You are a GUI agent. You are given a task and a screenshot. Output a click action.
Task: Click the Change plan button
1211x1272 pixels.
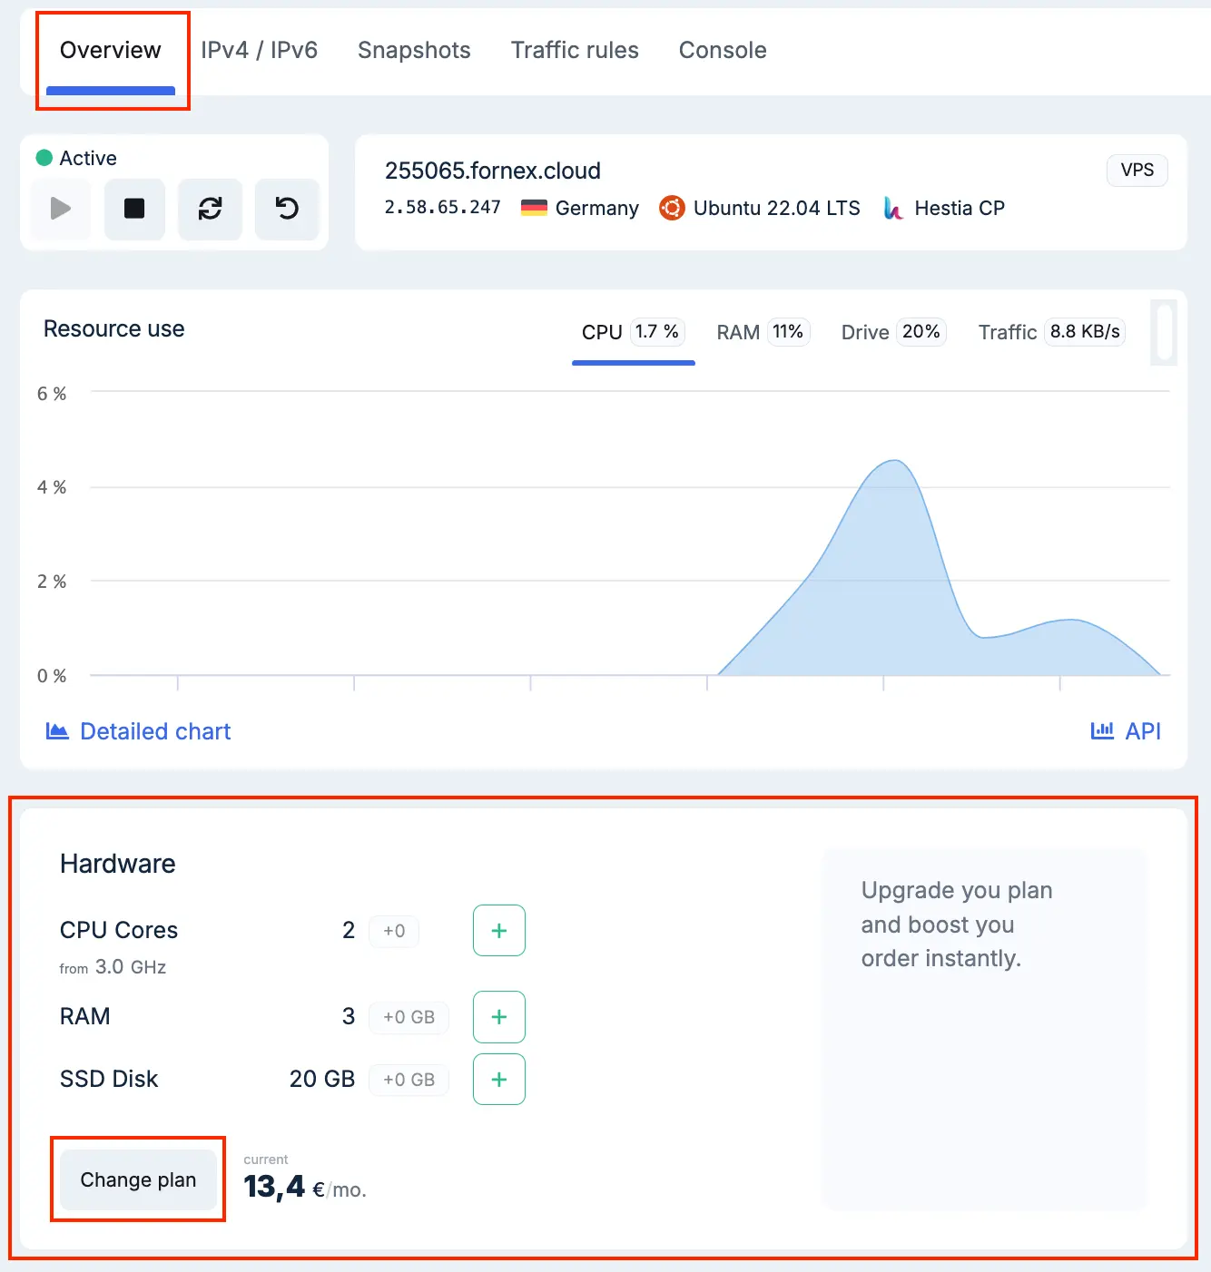(138, 1179)
